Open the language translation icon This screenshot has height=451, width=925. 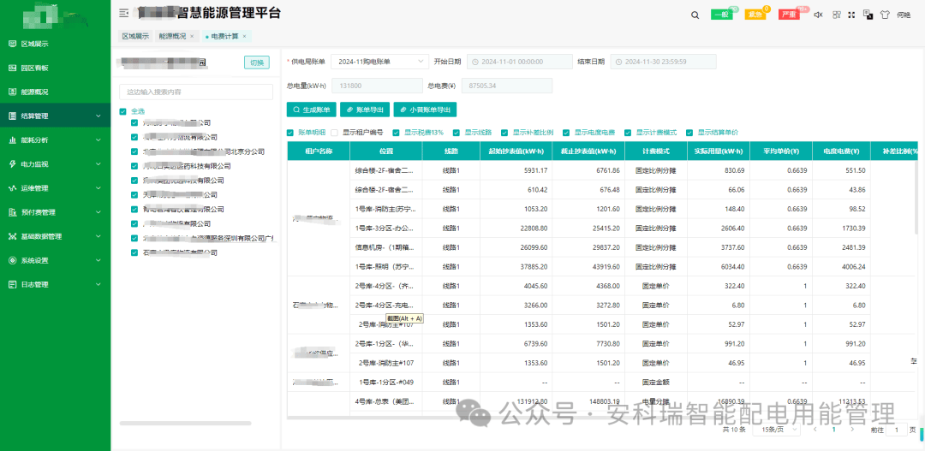point(868,15)
